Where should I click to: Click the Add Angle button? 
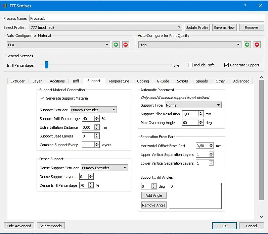[x=154, y=195]
